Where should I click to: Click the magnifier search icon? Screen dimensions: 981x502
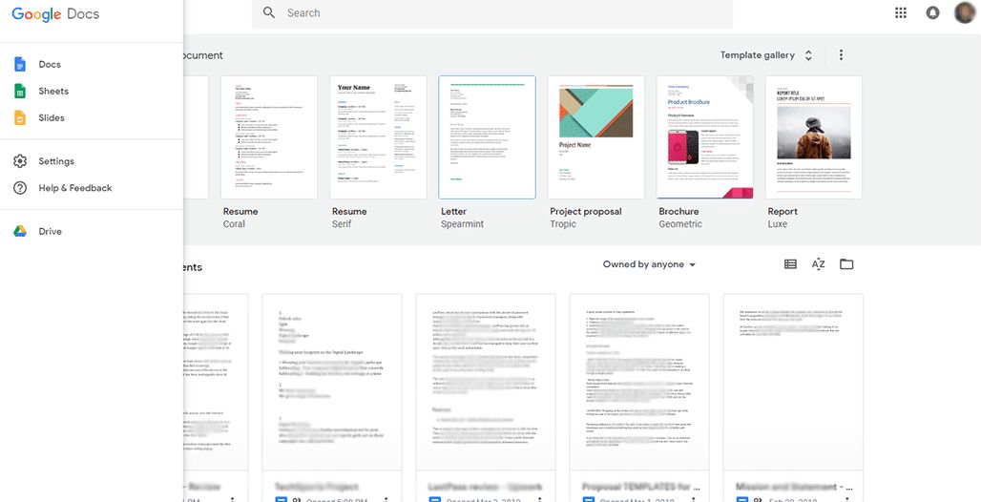269,12
